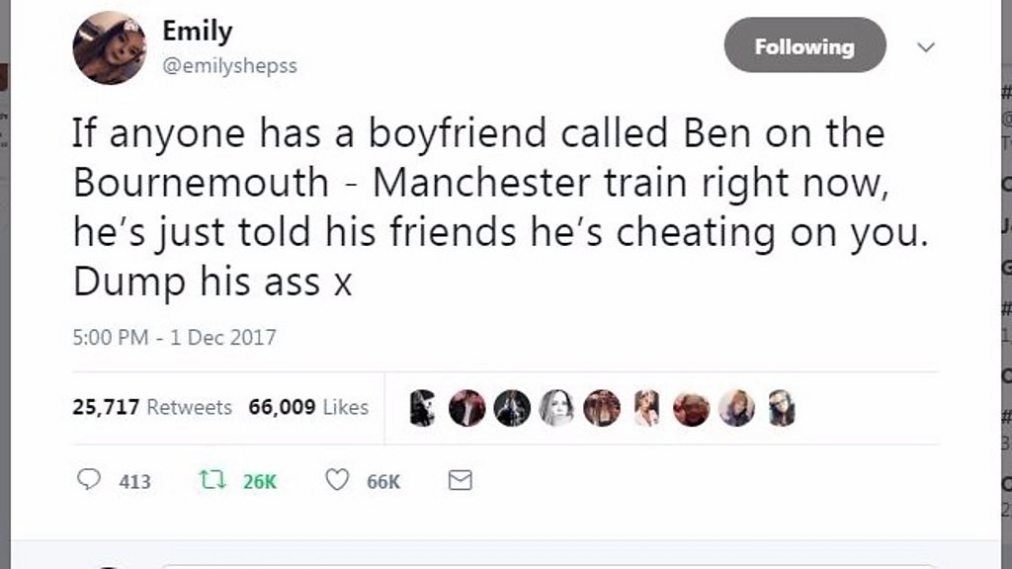1012x569 pixels.
Task: Click the last avatar in the likers row
Action: tap(782, 407)
